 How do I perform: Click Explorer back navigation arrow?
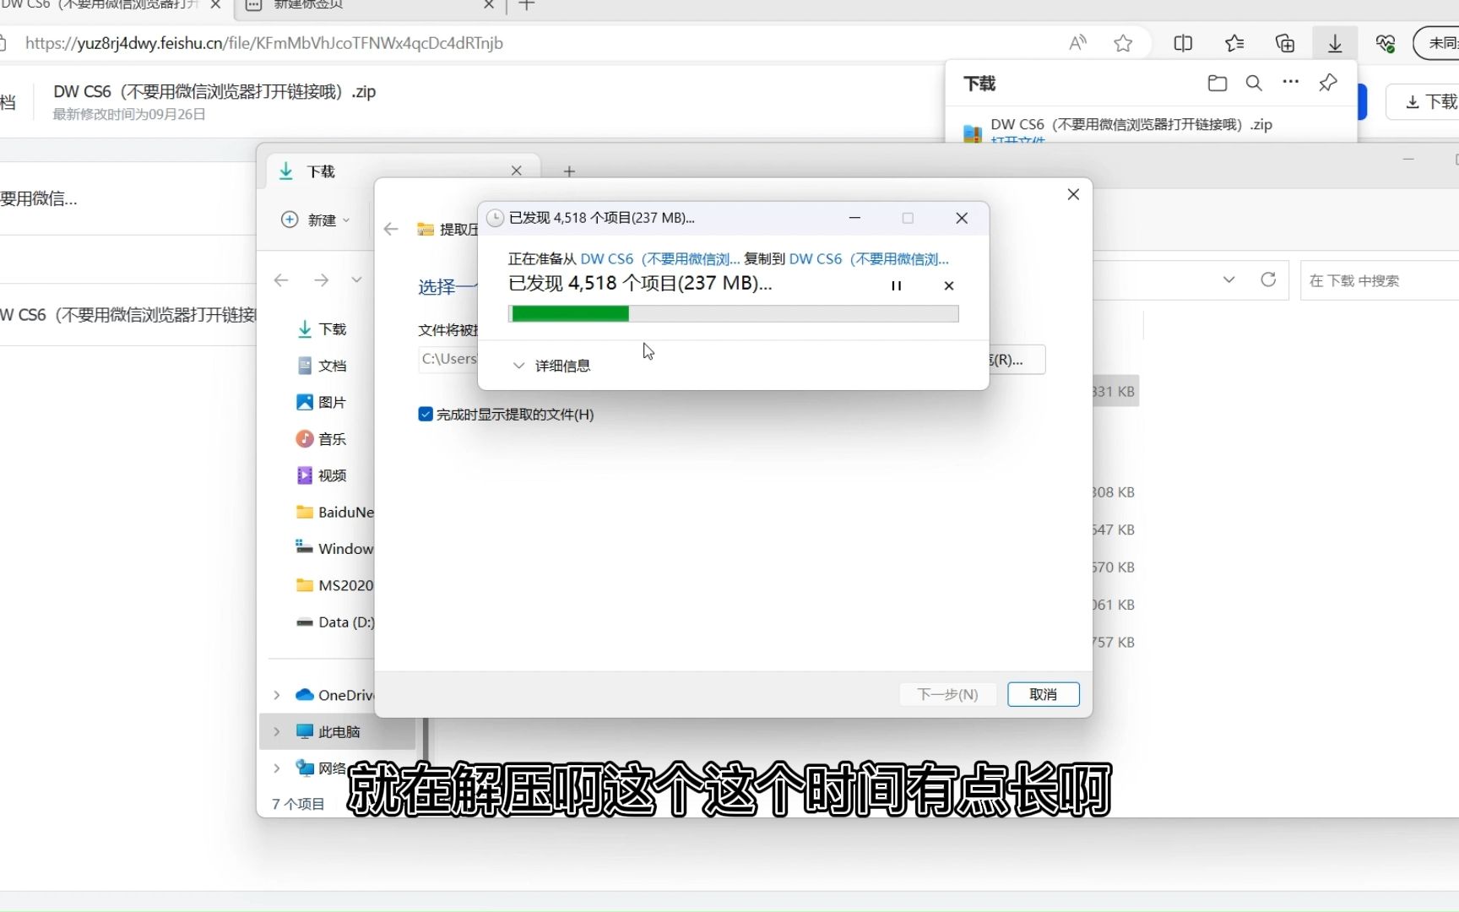click(281, 280)
